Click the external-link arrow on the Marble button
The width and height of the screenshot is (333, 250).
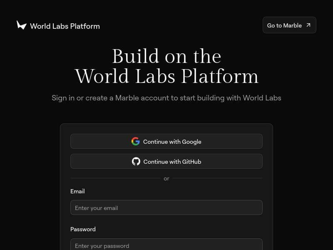click(308, 25)
